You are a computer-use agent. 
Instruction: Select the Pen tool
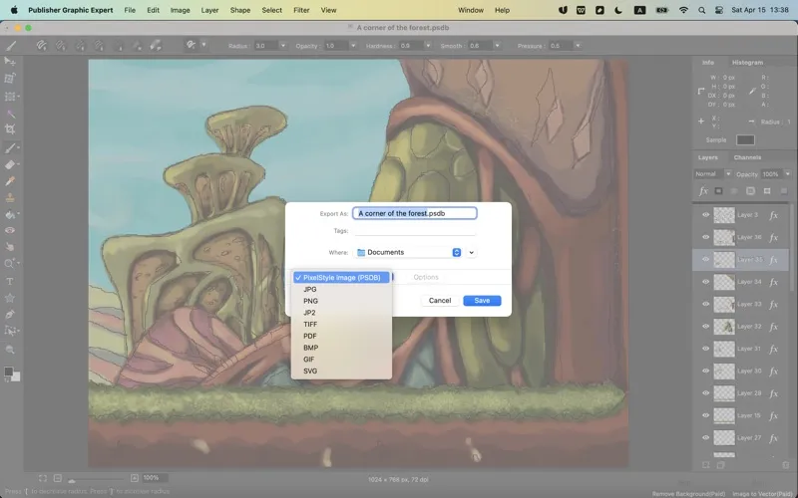coord(10,314)
